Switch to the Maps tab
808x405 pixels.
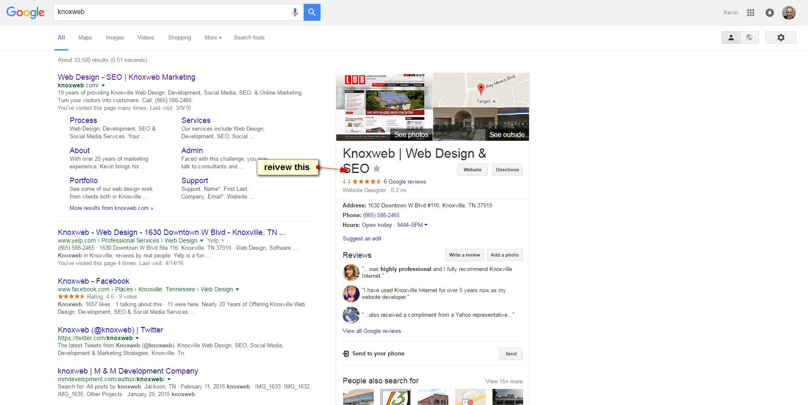tap(85, 38)
